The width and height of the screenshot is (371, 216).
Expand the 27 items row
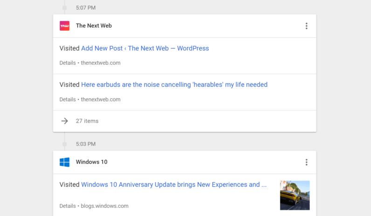pyautogui.click(x=185, y=121)
